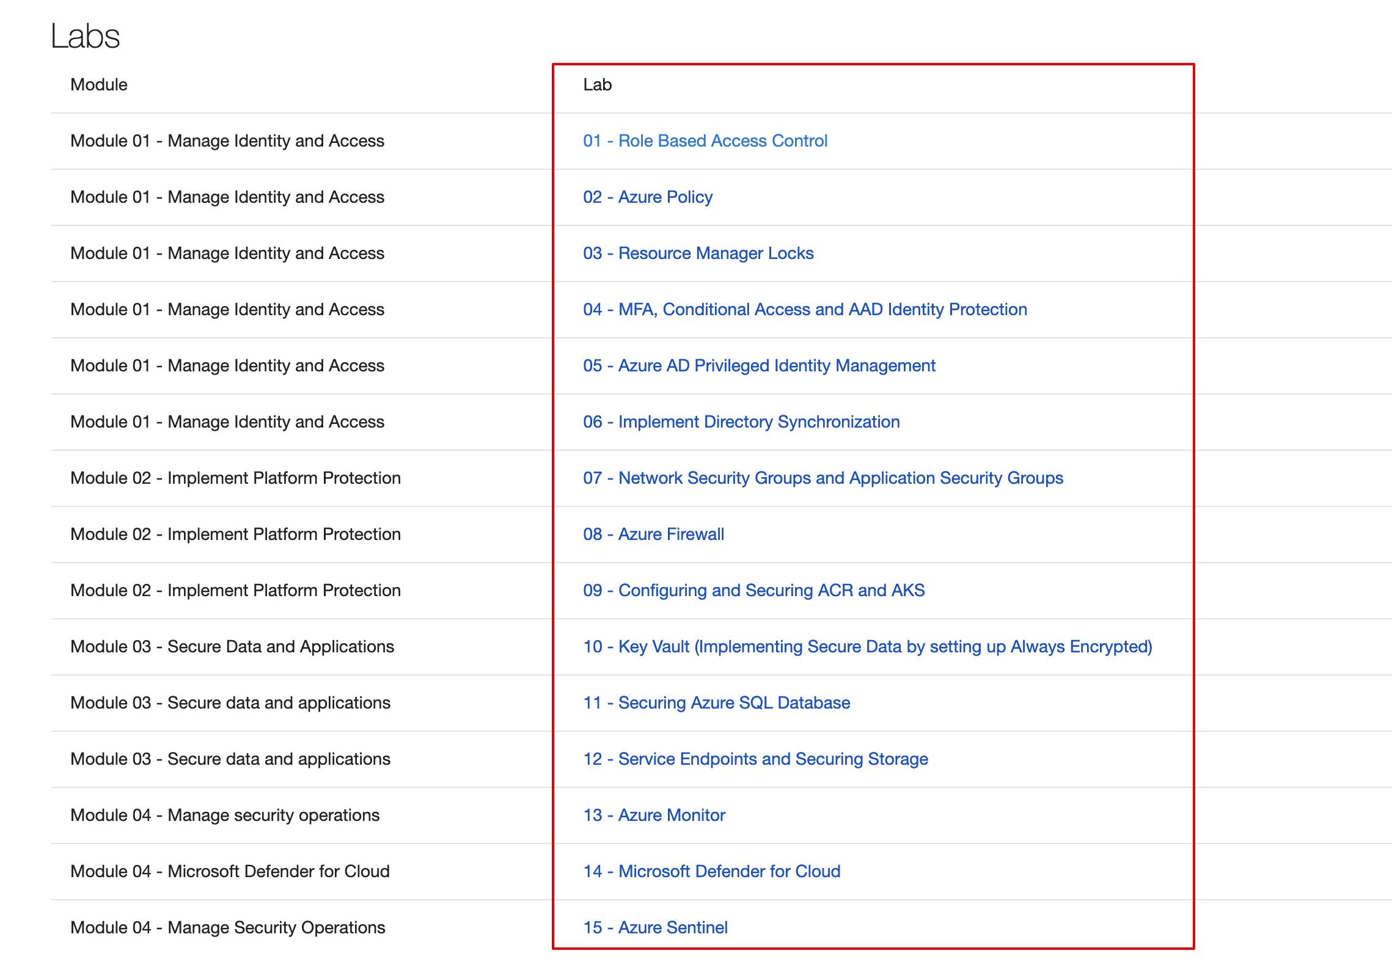Click the Module column header
This screenshot has height=970, width=1392.
(x=99, y=84)
